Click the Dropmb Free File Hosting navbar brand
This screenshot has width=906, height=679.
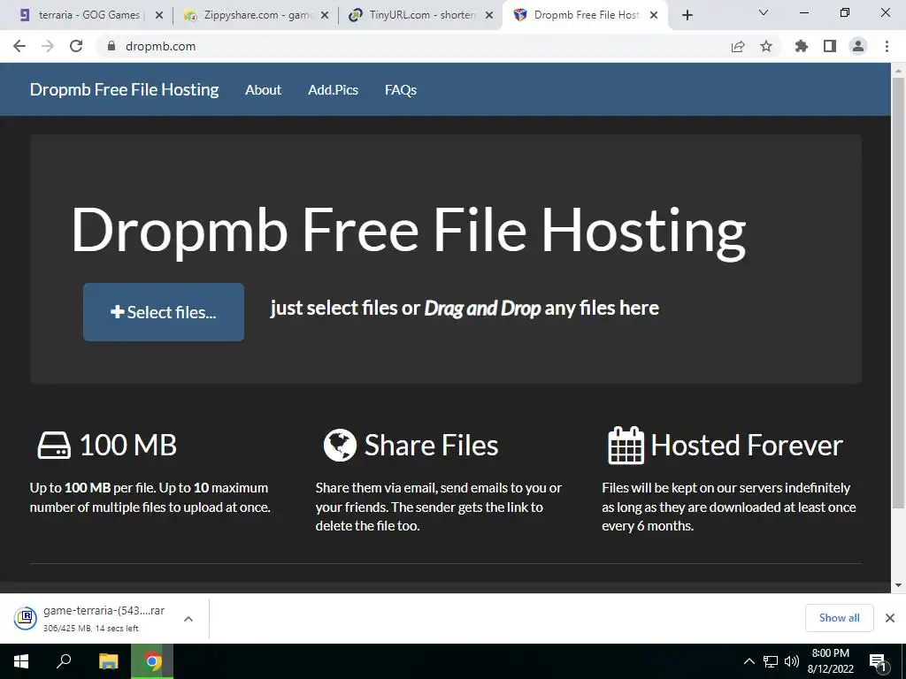pos(124,90)
